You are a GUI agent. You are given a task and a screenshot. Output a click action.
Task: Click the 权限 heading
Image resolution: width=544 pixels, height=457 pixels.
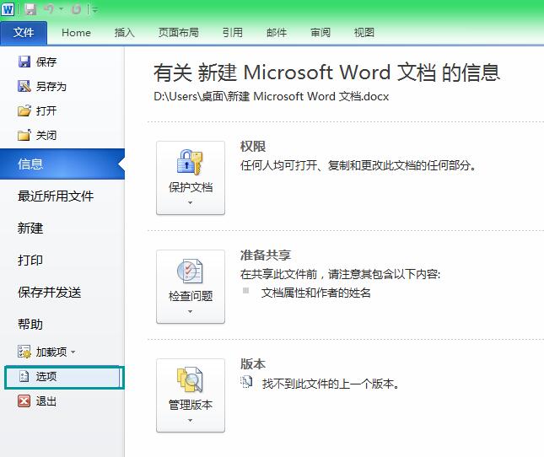coord(253,147)
